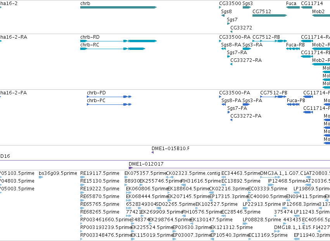Open the CG33500-RA transcript label
Viewport: 330px width, 241px height.
235,37
